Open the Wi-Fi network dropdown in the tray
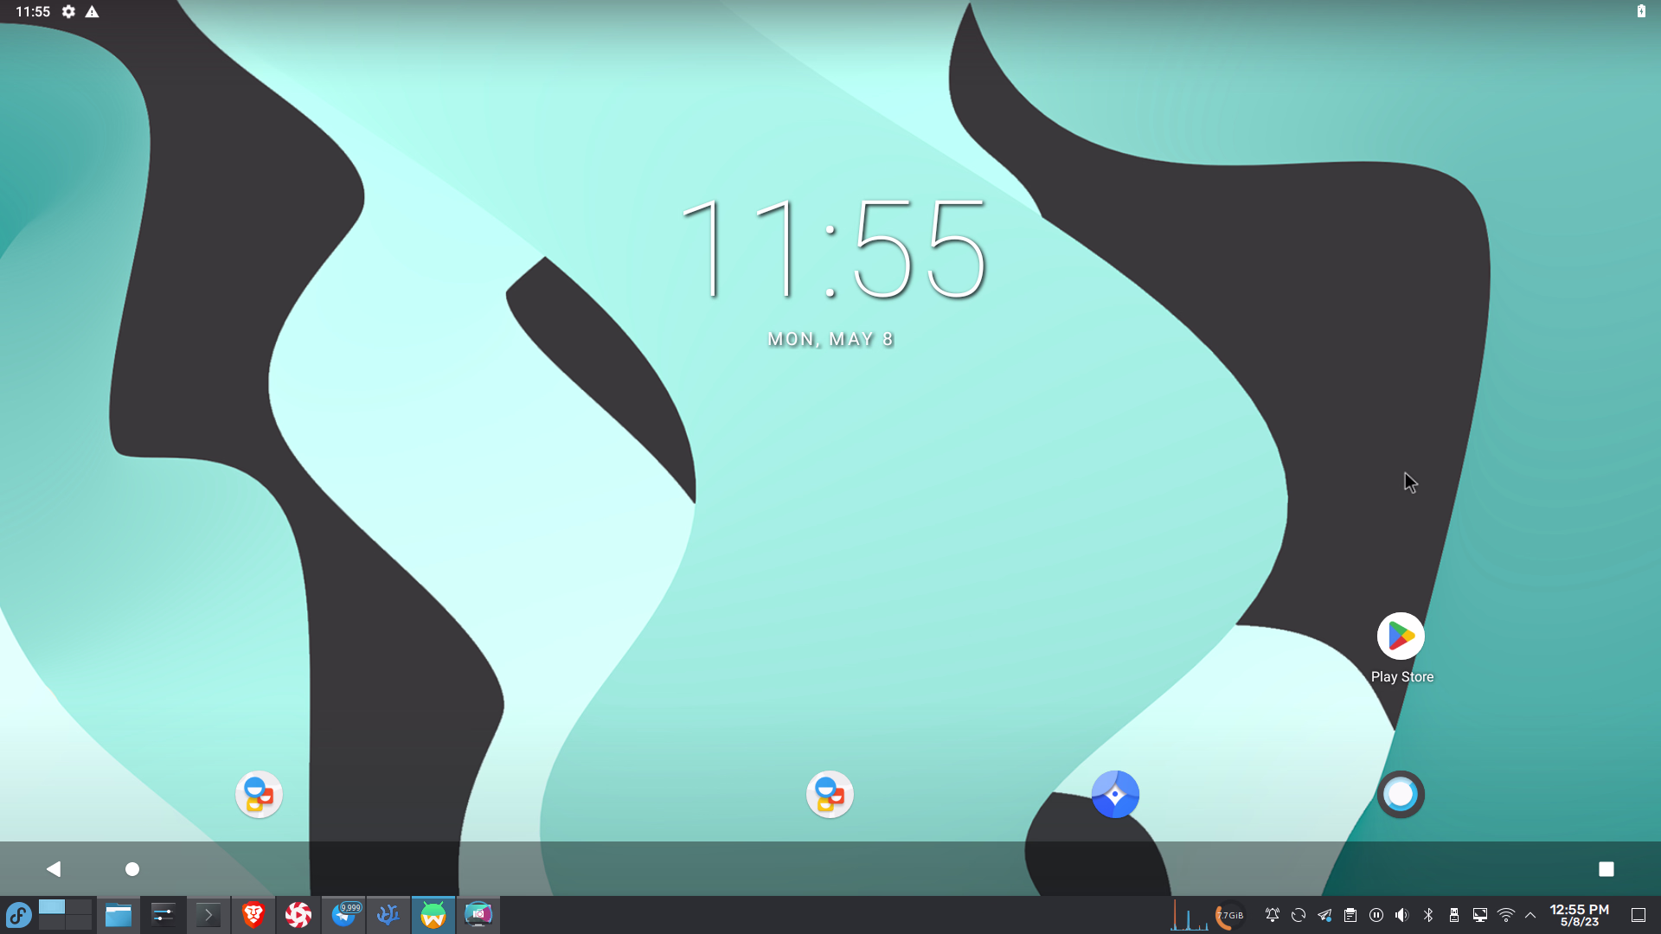Viewport: 1661px width, 934px height. 1506,914
